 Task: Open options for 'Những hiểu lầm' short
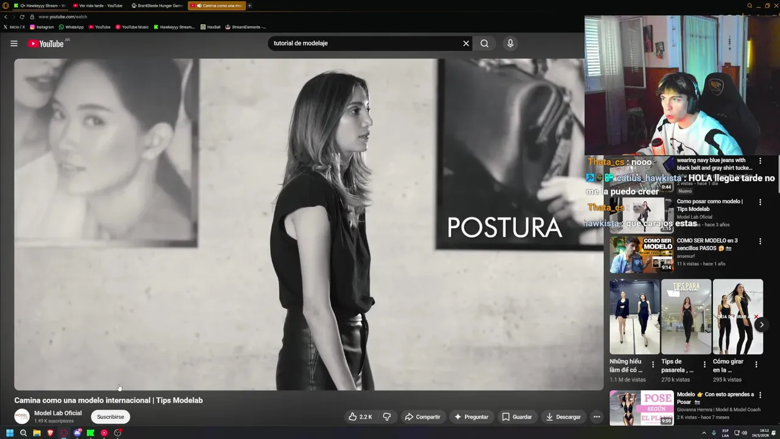[x=653, y=365]
